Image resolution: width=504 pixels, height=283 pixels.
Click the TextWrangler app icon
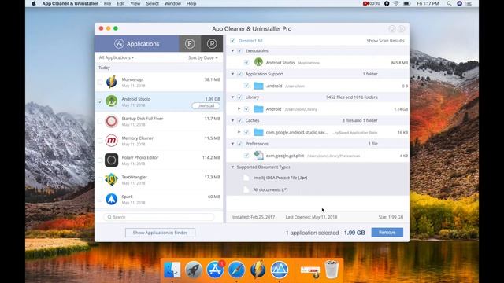coord(112,179)
